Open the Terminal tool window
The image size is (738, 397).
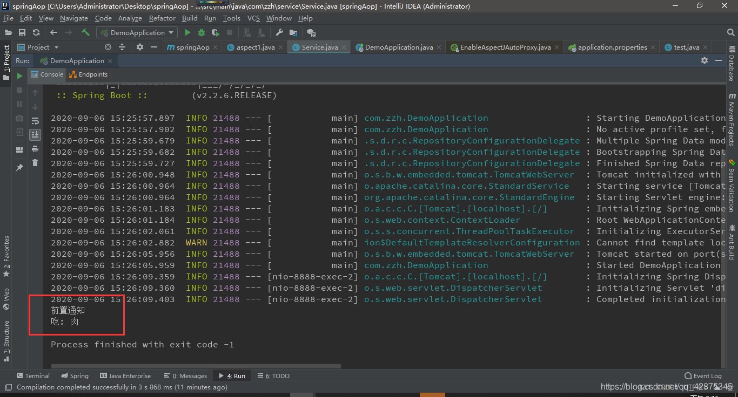click(x=33, y=376)
